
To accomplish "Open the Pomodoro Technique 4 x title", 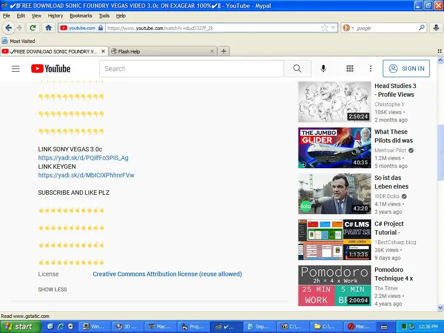I will pyautogui.click(x=394, y=274).
